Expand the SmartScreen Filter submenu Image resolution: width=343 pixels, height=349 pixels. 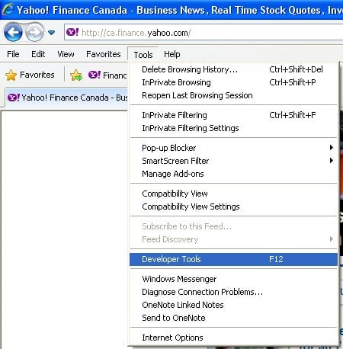234,161
